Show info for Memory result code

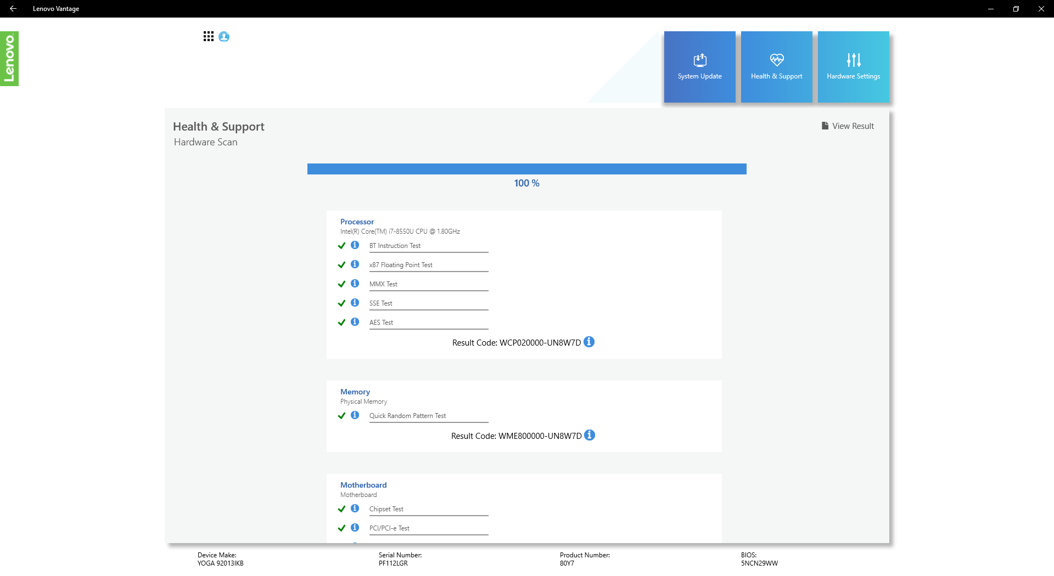tap(590, 435)
